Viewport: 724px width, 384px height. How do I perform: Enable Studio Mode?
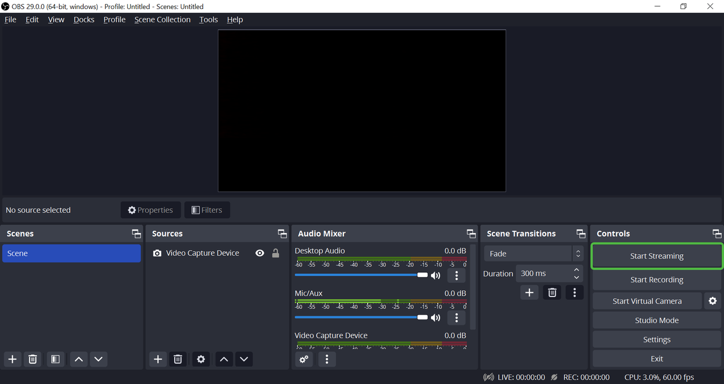tap(656, 320)
